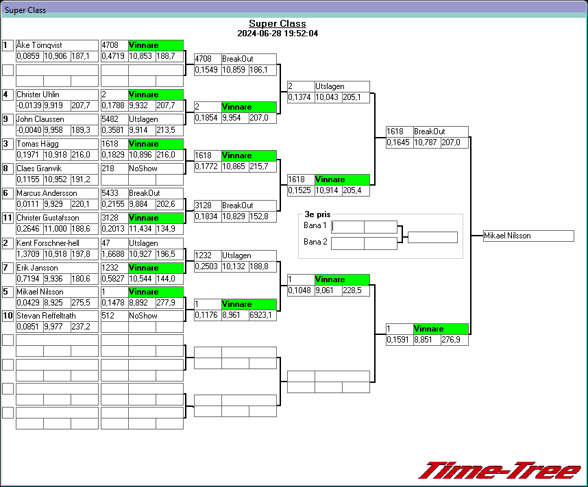Click the 0,1374 semifinal reaction time

coord(301,97)
